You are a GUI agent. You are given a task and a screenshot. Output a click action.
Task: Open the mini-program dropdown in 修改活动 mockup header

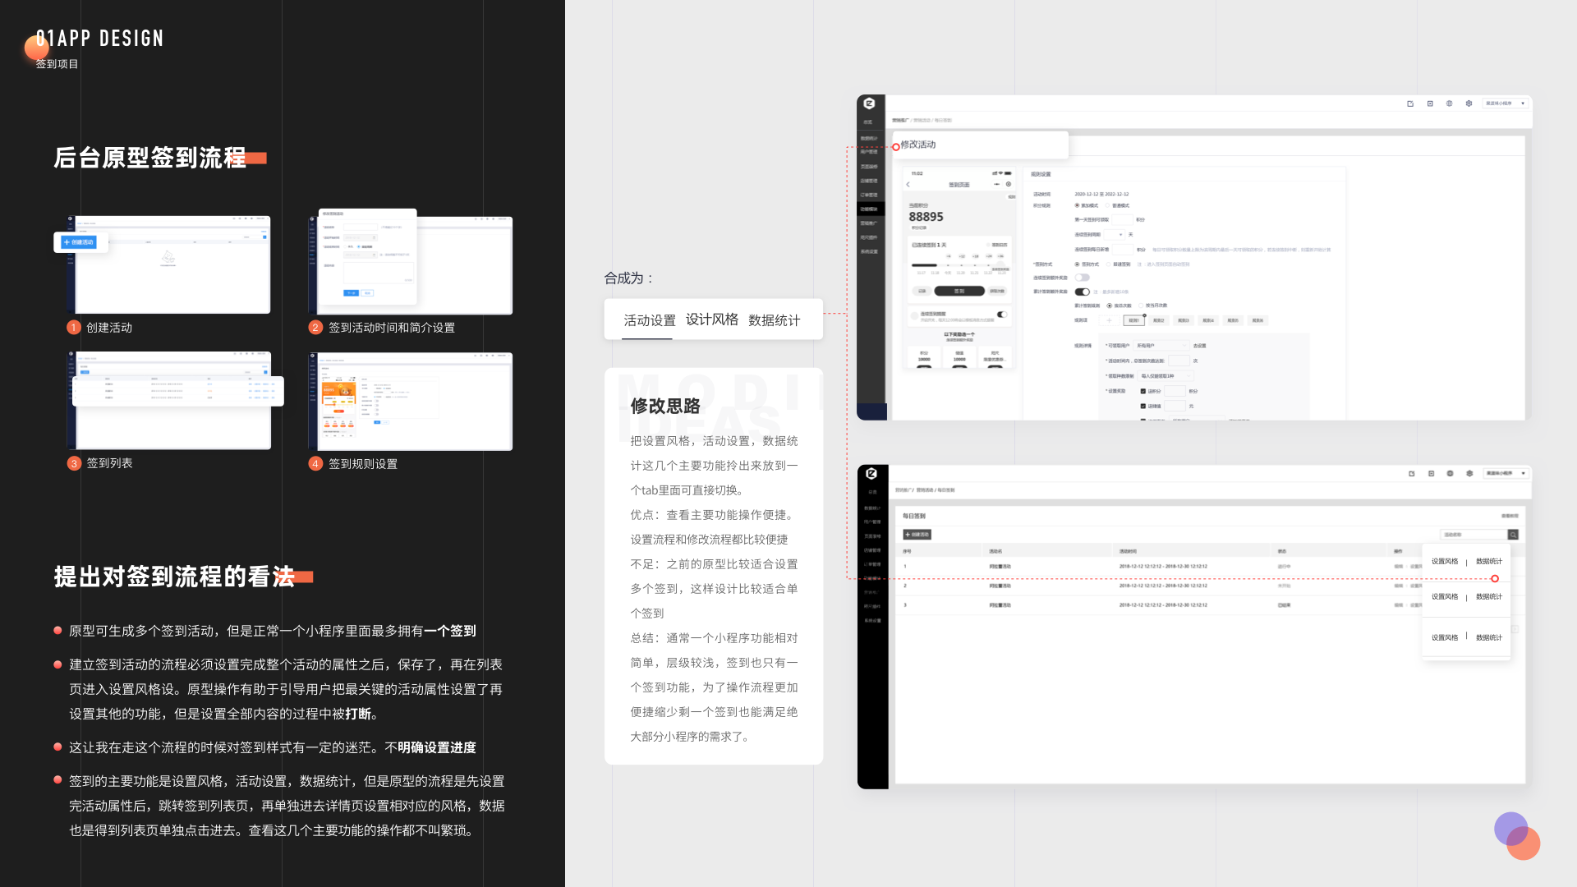(x=1505, y=103)
